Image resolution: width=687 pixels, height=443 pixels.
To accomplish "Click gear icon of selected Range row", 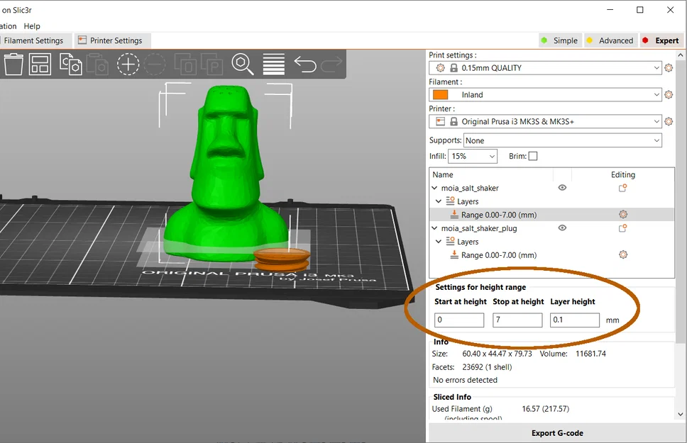I will (623, 215).
